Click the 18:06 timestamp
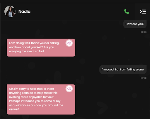Viewport: 150px width, 119px height. tap(143, 32)
